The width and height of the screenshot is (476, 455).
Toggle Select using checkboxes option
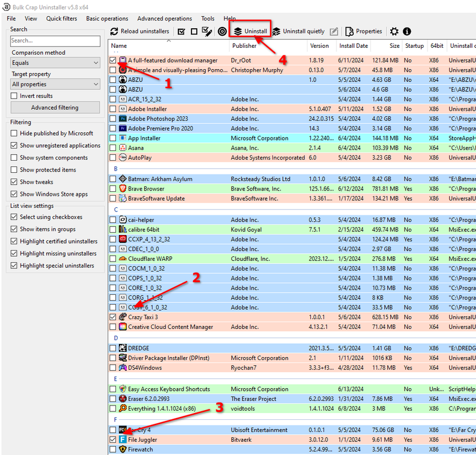pyautogui.click(x=14, y=217)
